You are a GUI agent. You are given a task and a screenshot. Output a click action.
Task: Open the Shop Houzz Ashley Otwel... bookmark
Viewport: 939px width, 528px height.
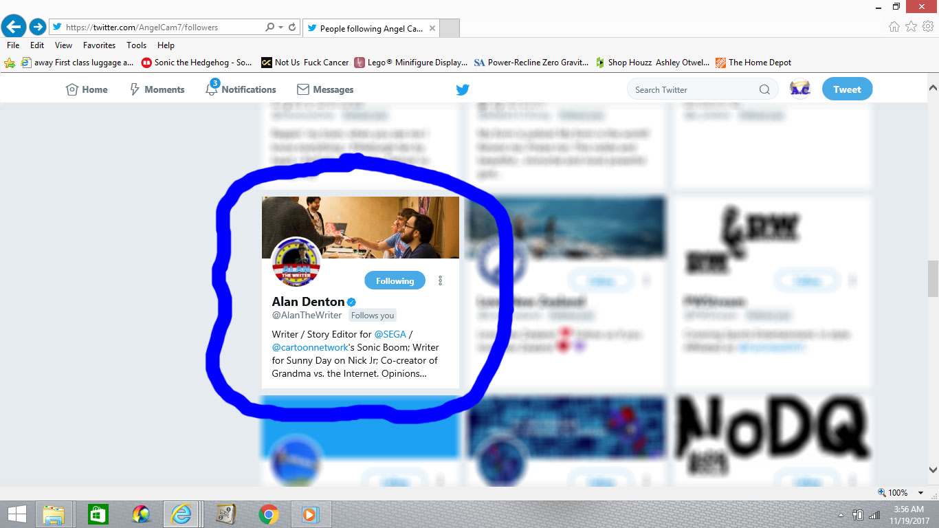click(x=652, y=63)
